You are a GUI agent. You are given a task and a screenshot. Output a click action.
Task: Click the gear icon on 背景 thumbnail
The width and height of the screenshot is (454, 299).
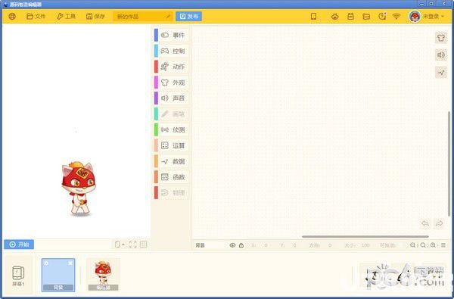(x=46, y=263)
